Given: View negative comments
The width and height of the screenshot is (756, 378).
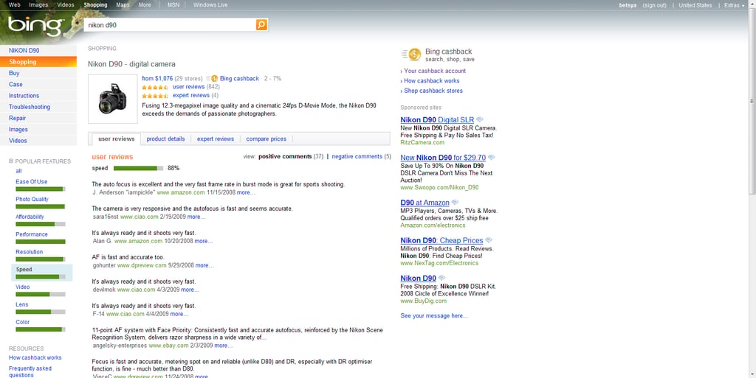Looking at the screenshot, I should [357, 156].
